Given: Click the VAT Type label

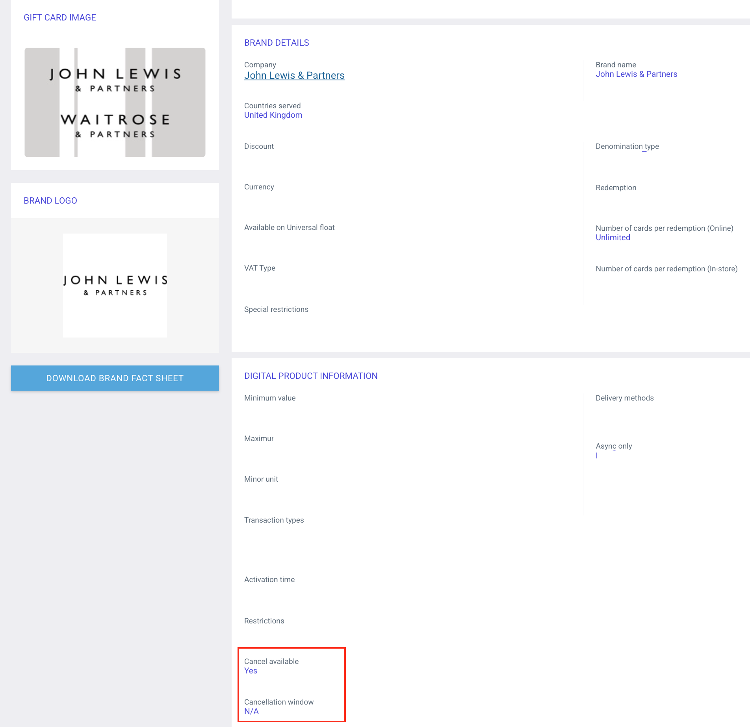Looking at the screenshot, I should tap(260, 268).
